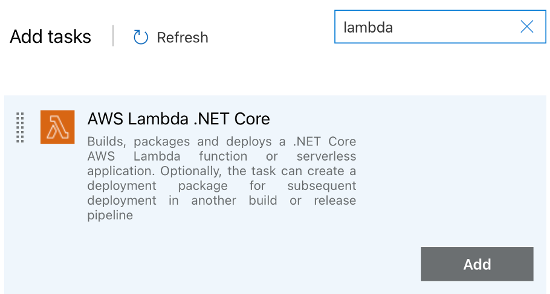The image size is (550, 294).
Task: Click the task description paragraph text
Action: 222,178
